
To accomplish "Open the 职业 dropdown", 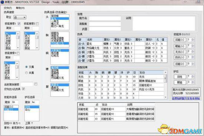I will pyautogui.click(x=20, y=17).
